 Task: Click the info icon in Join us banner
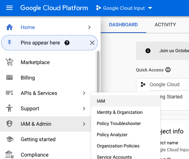[x=148, y=51]
